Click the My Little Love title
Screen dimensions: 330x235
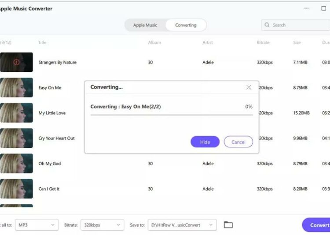point(52,113)
